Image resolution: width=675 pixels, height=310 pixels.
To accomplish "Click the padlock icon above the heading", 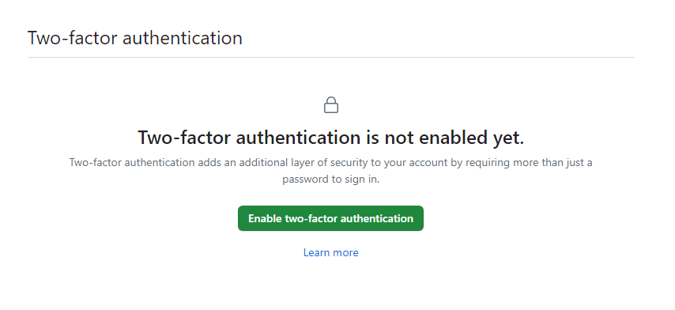I will click(330, 105).
